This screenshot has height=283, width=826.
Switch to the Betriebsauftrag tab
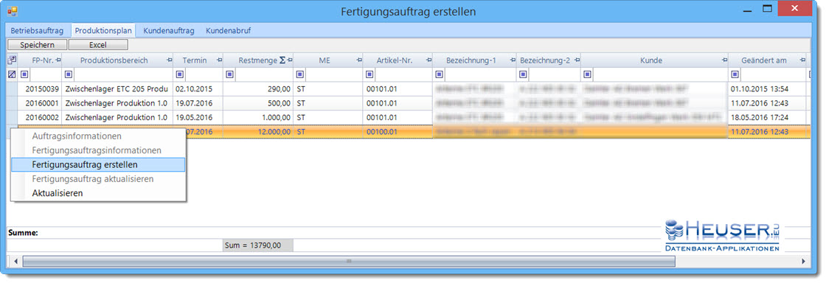click(x=37, y=30)
